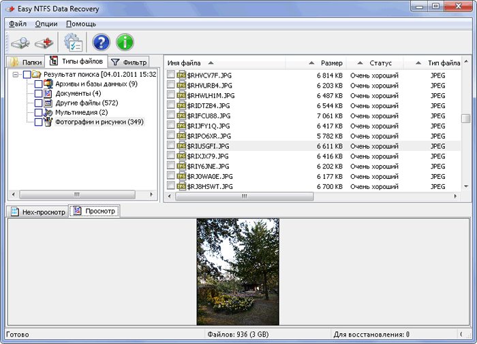The width and height of the screenshot is (477, 344).
Task: Collapse the Результат поиска tree node
Action: click(x=15, y=74)
